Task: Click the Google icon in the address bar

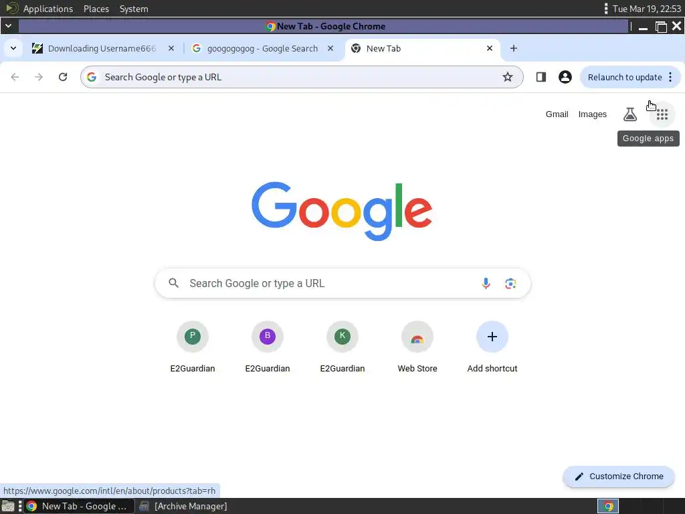Action: point(92,77)
